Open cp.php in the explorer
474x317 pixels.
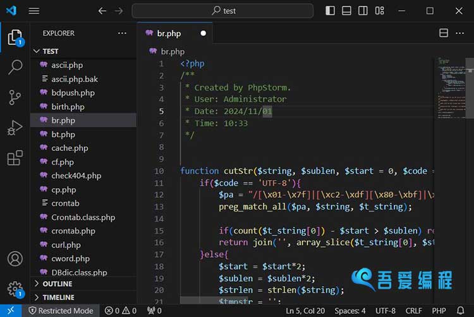click(x=83, y=189)
